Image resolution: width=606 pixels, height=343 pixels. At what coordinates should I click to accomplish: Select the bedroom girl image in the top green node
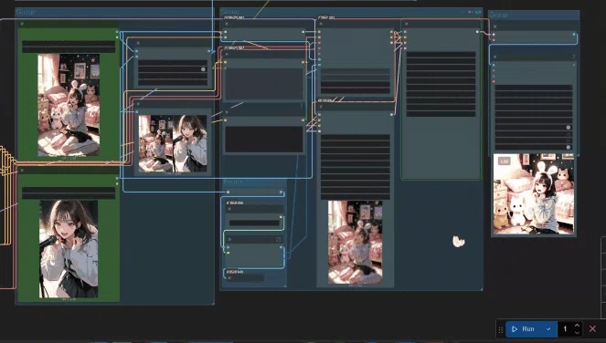(x=69, y=105)
